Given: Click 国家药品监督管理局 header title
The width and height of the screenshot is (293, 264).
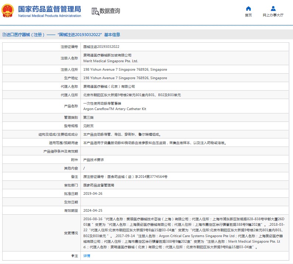Looking at the screenshot, I should click(x=49, y=9).
